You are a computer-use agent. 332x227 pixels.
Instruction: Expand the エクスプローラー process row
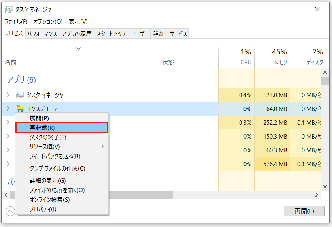pos(8,109)
